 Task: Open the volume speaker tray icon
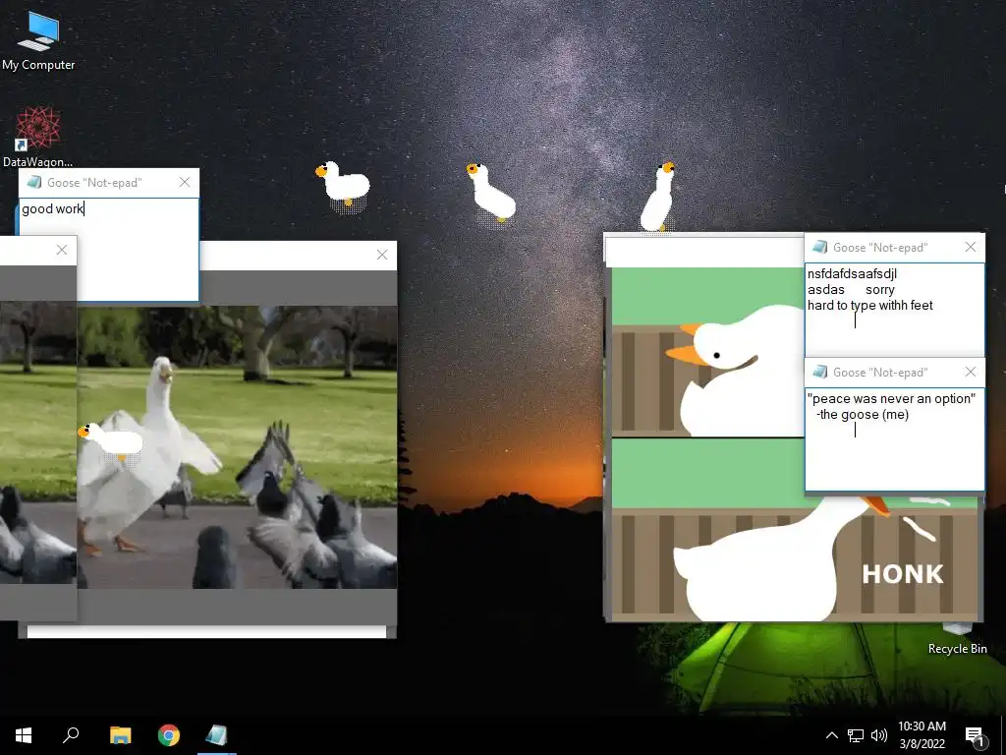coord(879,735)
